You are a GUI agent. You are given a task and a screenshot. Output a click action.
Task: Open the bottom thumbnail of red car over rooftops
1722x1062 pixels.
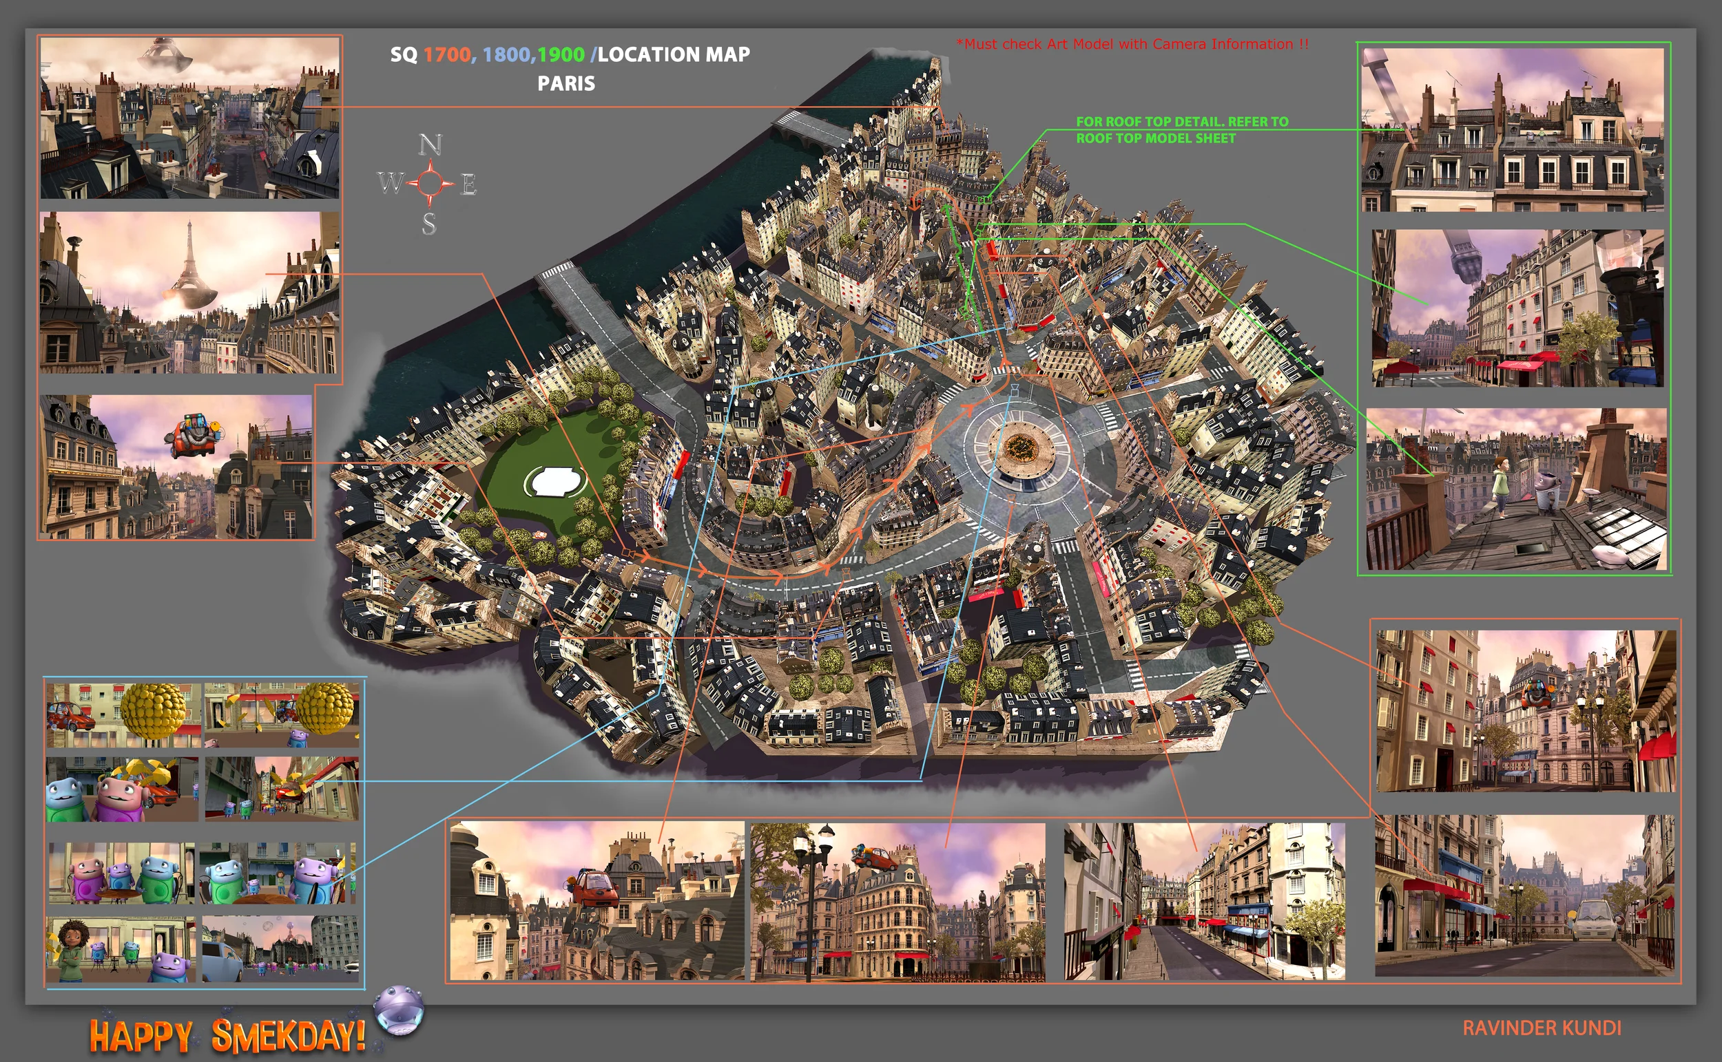click(597, 900)
